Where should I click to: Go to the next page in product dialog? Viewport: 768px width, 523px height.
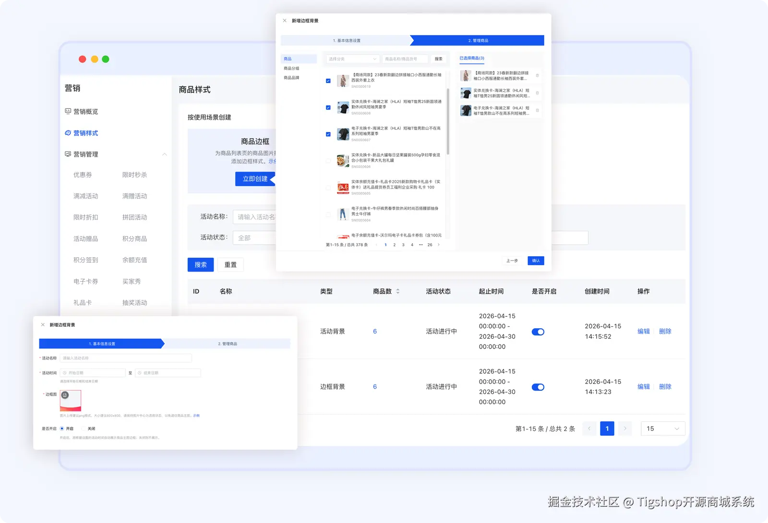pos(438,245)
